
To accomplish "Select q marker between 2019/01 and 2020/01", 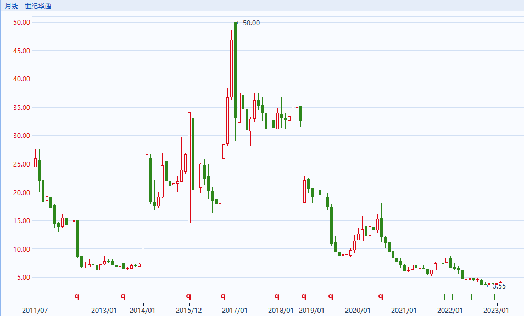I will pyautogui.click(x=331, y=296).
